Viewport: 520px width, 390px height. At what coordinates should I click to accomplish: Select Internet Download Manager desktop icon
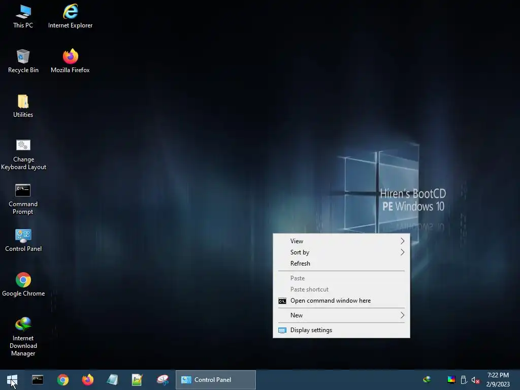click(x=23, y=337)
